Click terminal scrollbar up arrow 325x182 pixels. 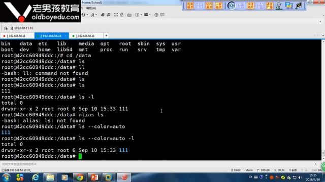323,41
